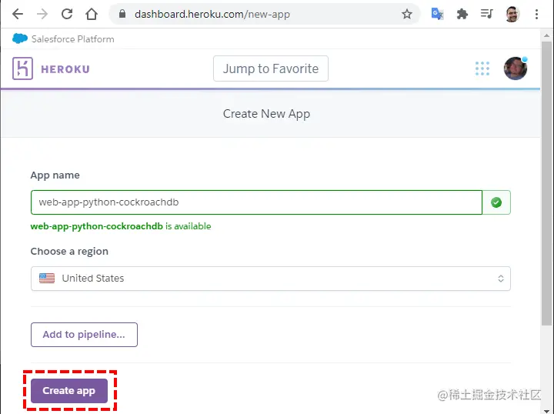
Task: Open the Jump to Favorite box
Action: coord(271,68)
